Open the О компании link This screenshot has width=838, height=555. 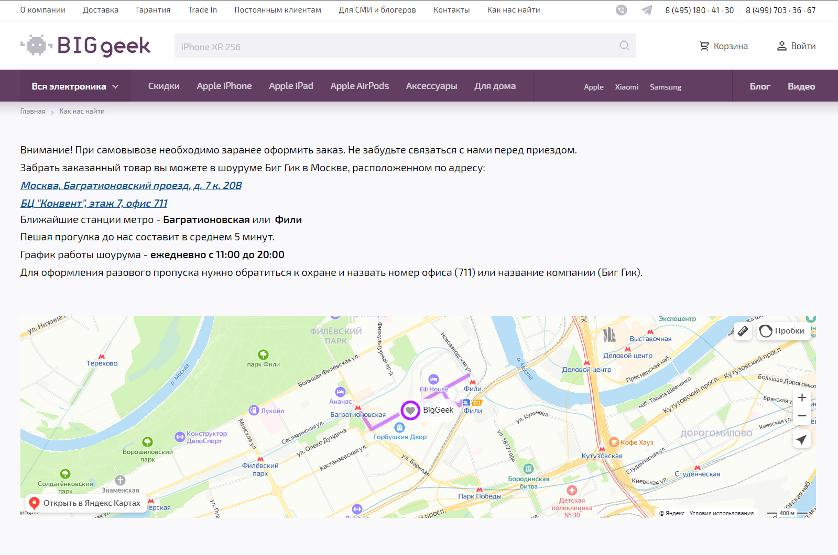click(43, 10)
